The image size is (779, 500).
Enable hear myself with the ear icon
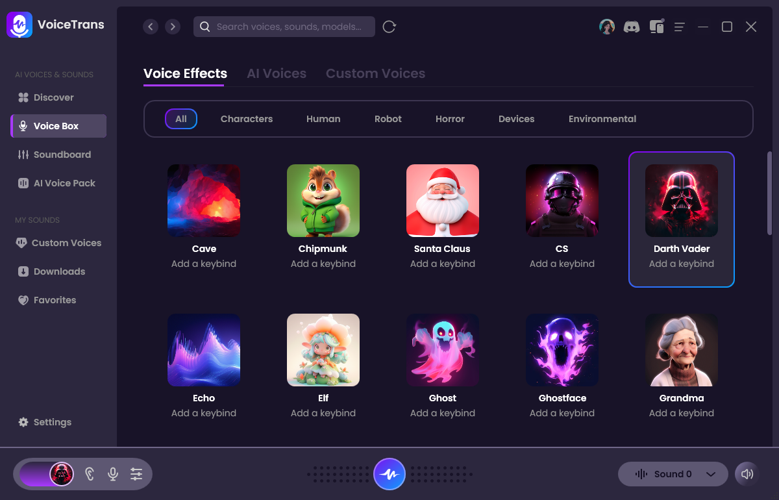click(89, 474)
